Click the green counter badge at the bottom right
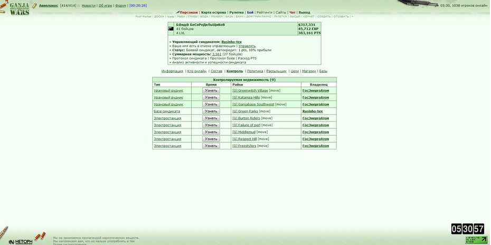Viewport: 491px width, 245px height. [476, 240]
